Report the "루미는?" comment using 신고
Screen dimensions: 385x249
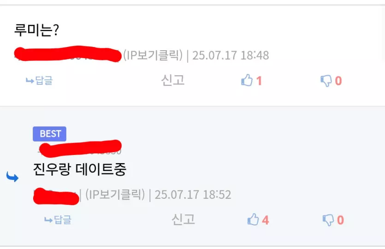173,80
